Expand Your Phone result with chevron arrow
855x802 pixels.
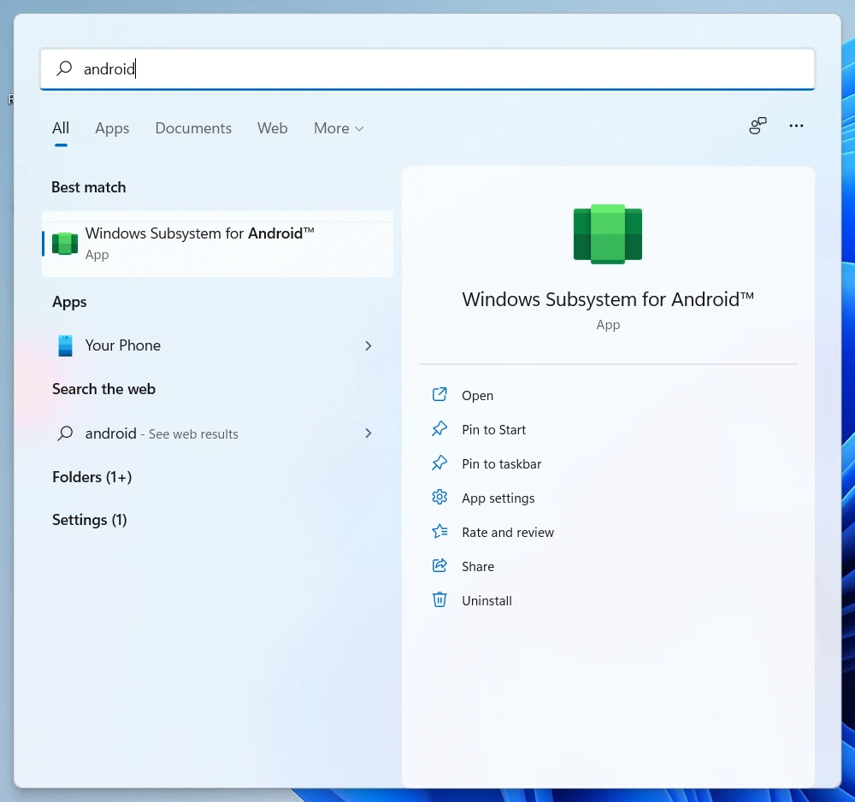coord(368,345)
